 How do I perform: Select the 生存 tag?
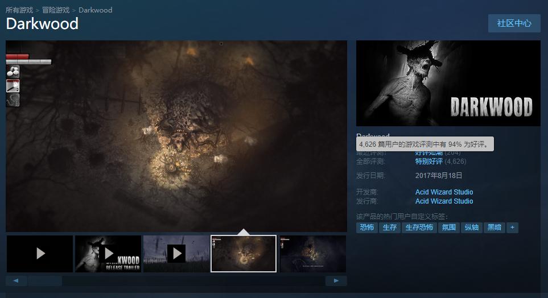[390, 227]
